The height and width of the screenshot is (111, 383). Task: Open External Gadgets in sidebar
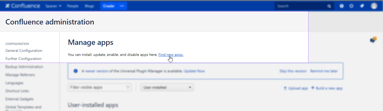pos(19,99)
